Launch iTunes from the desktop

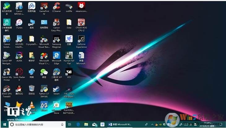[19, 23]
